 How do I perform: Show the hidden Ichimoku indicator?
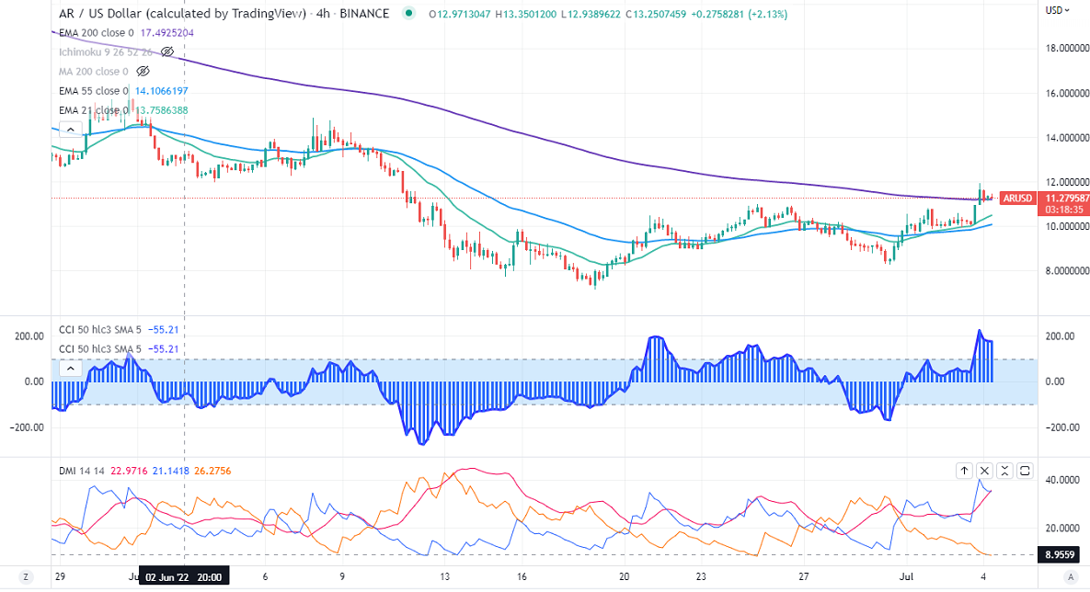(x=166, y=52)
